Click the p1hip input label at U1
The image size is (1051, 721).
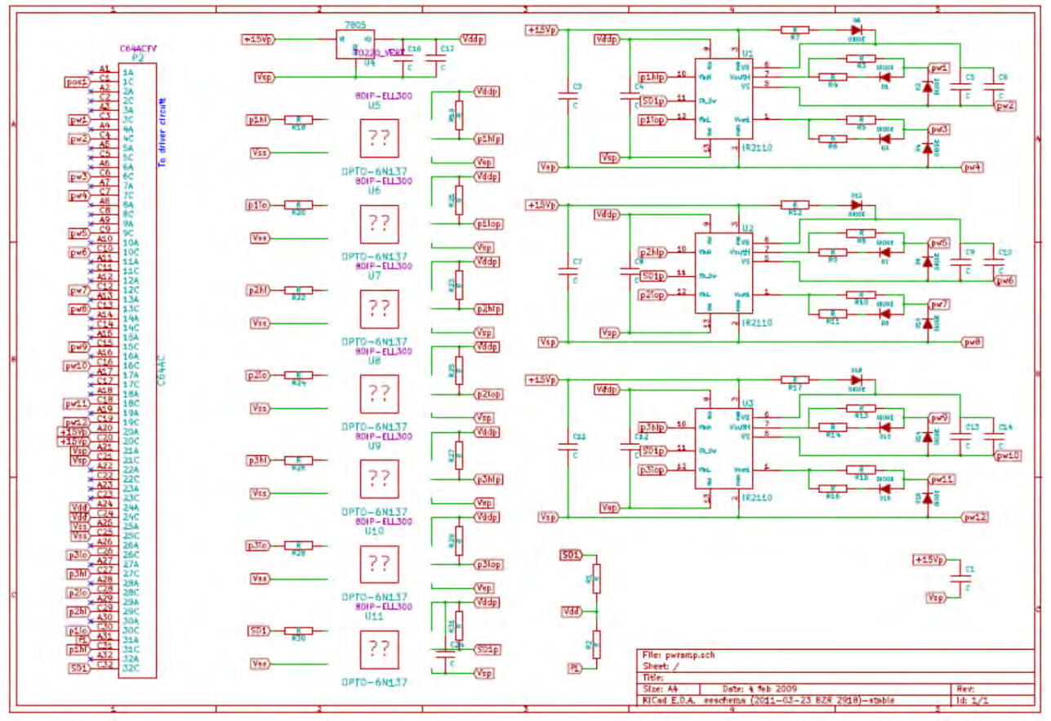(x=653, y=77)
